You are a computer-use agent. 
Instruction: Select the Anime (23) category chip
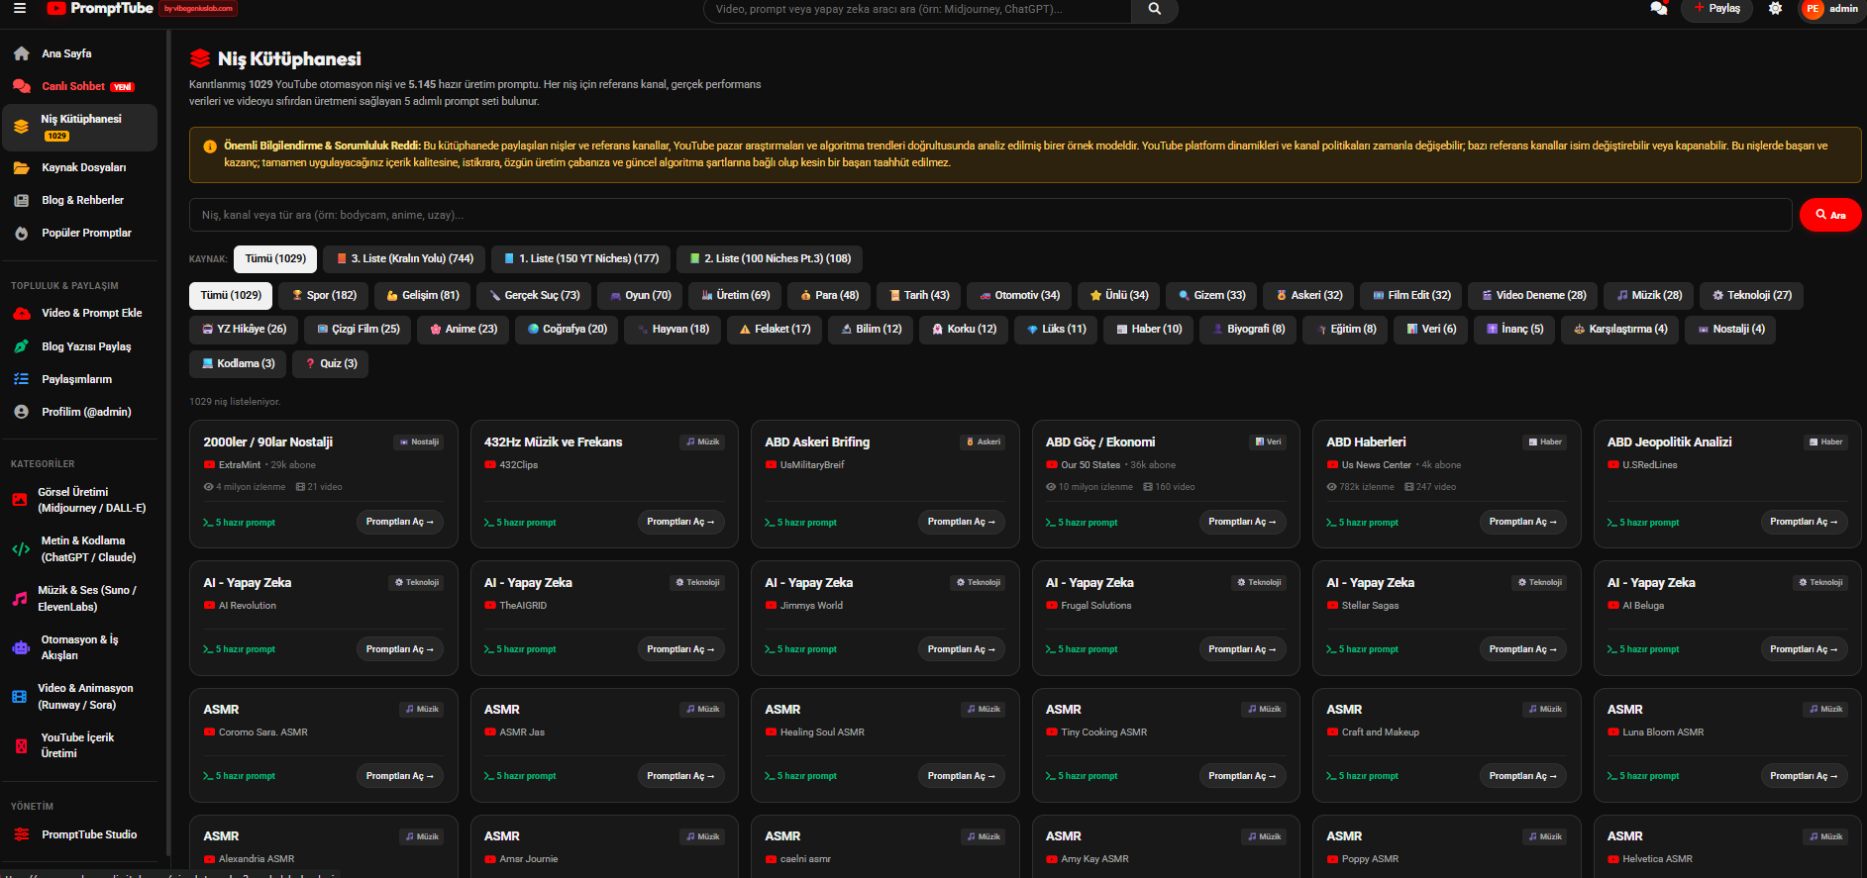coord(464,329)
